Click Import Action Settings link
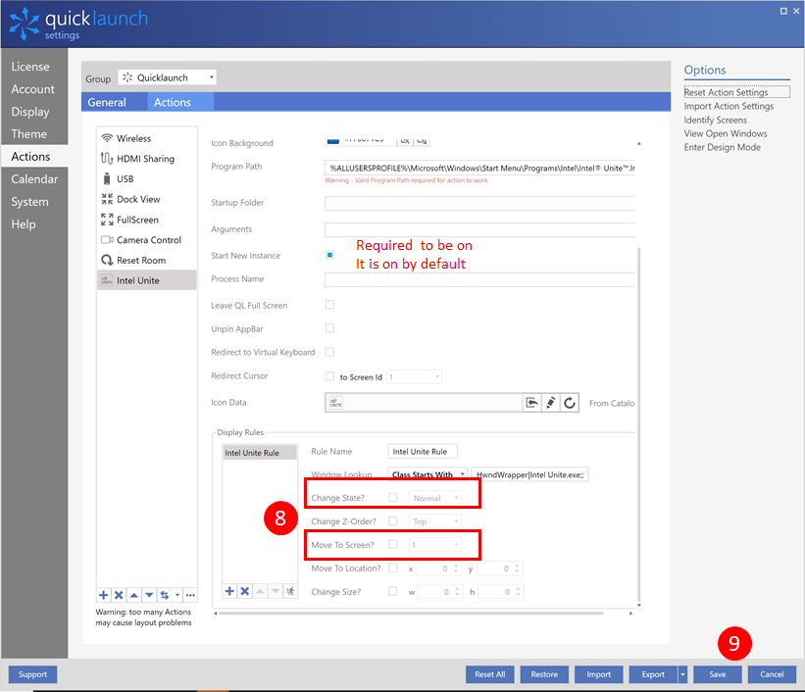The image size is (805, 692). pos(729,106)
